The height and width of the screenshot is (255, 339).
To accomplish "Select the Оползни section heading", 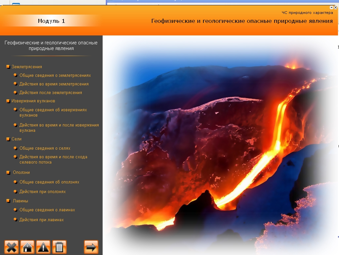I will pos(21,173).
